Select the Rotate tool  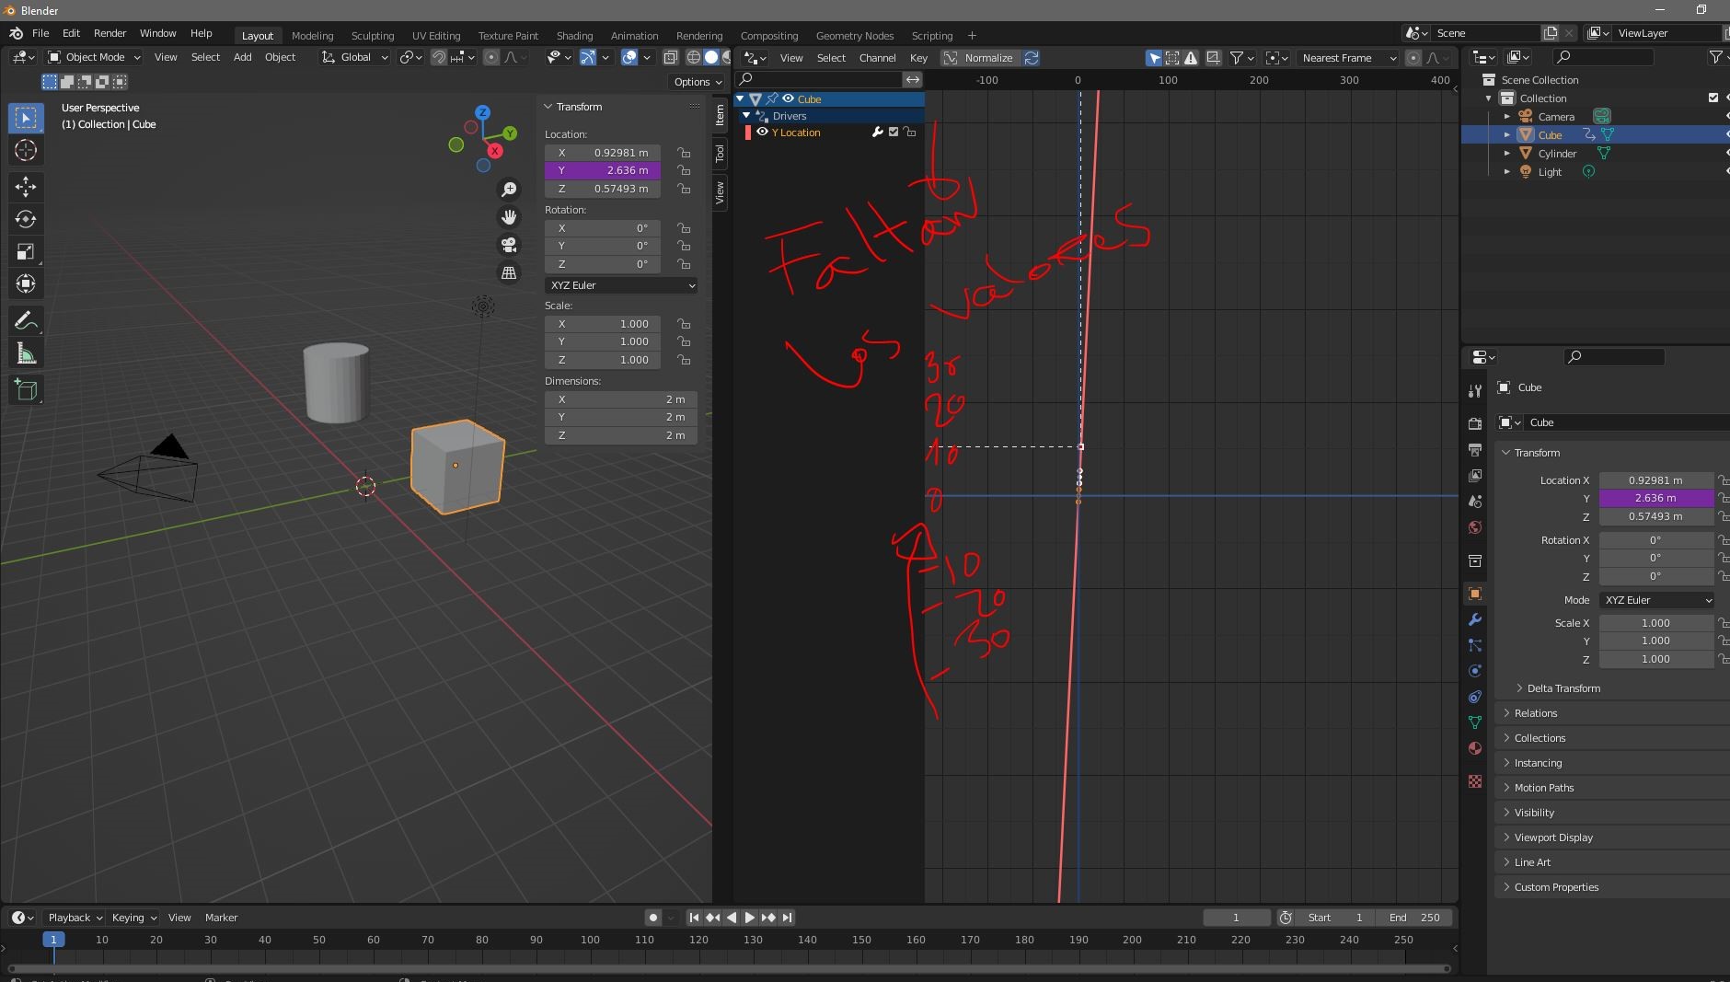click(26, 219)
